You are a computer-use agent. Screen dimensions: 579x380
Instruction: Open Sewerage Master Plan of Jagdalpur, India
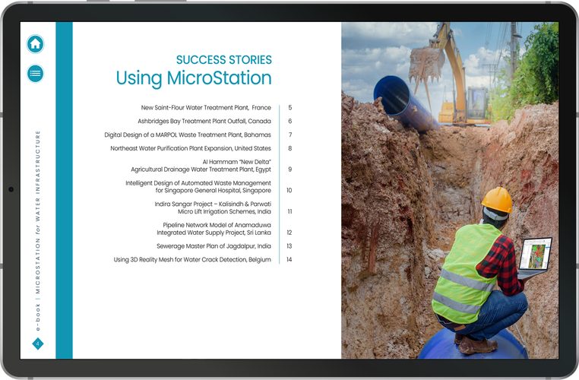coord(214,246)
